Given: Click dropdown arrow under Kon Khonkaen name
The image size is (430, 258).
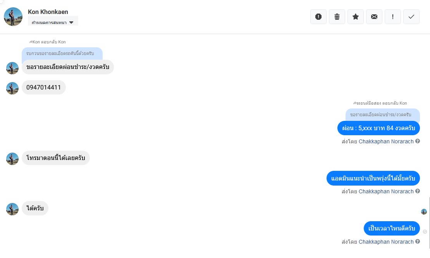Looking at the screenshot, I should (x=71, y=22).
